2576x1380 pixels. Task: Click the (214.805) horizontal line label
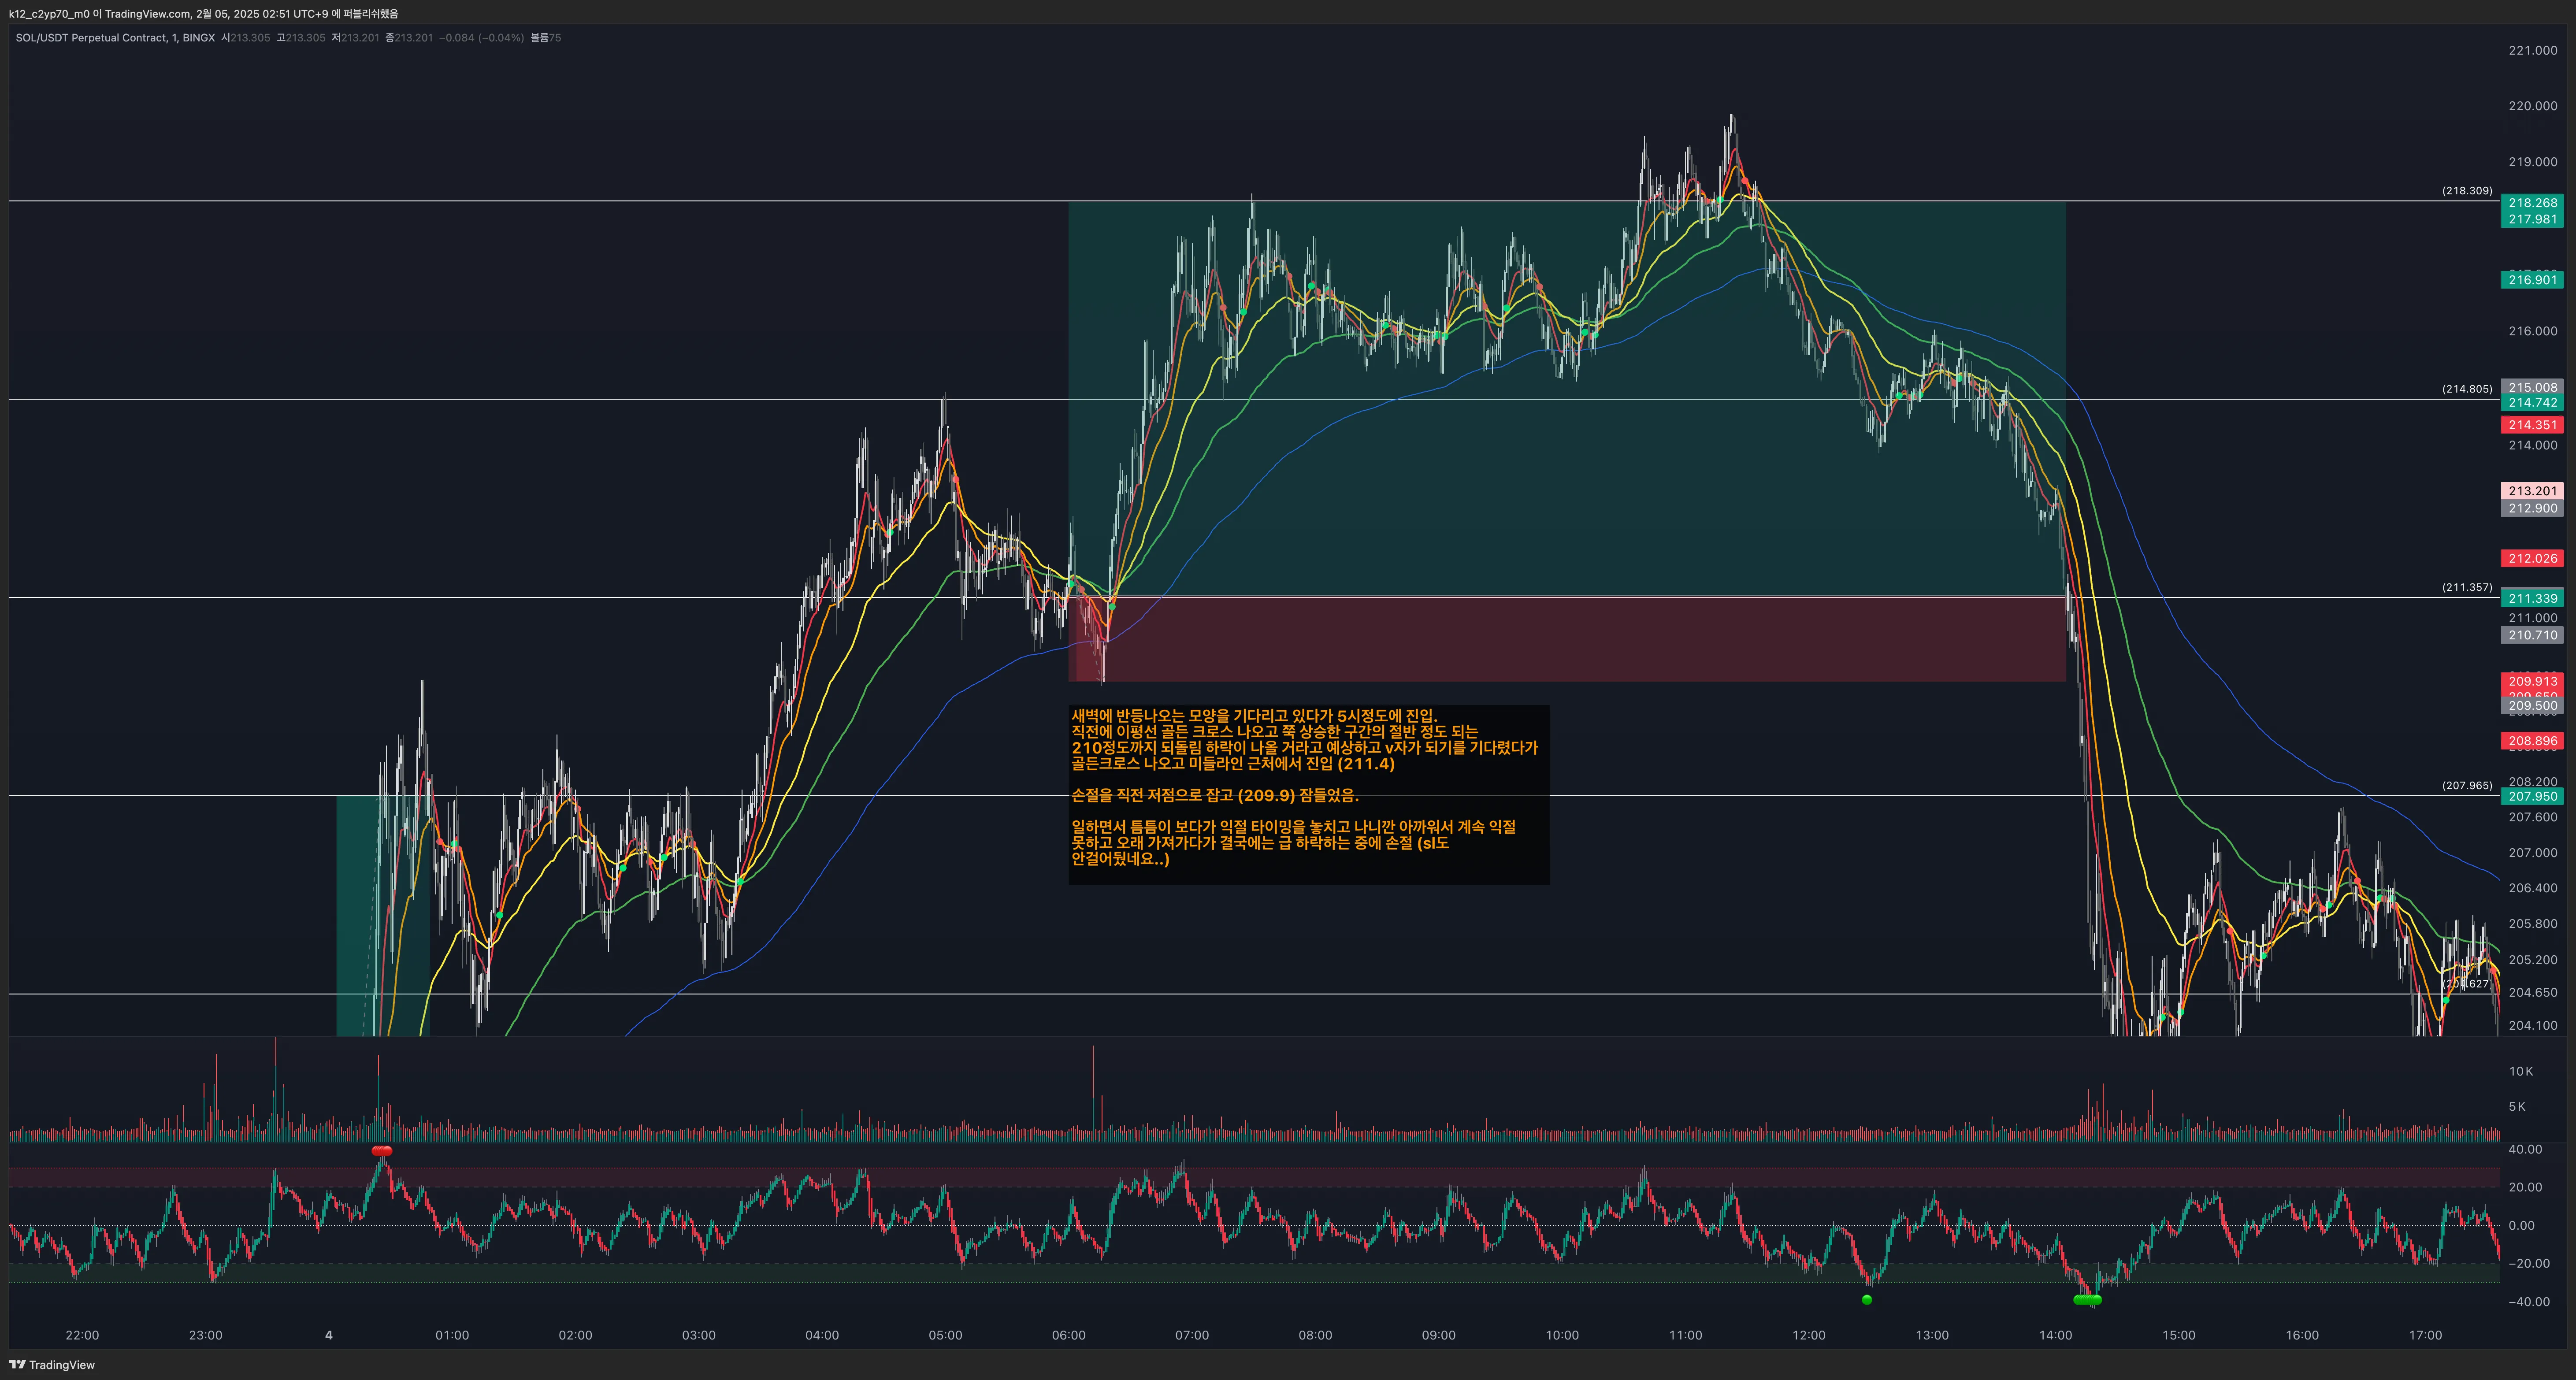click(2467, 389)
